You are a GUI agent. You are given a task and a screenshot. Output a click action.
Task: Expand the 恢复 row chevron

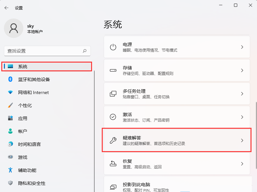[242, 164]
